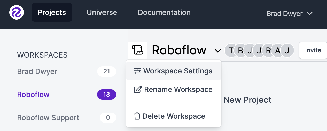The width and height of the screenshot is (327, 131).
Task: Choose Workspace Settings from the menu
Action: click(174, 71)
